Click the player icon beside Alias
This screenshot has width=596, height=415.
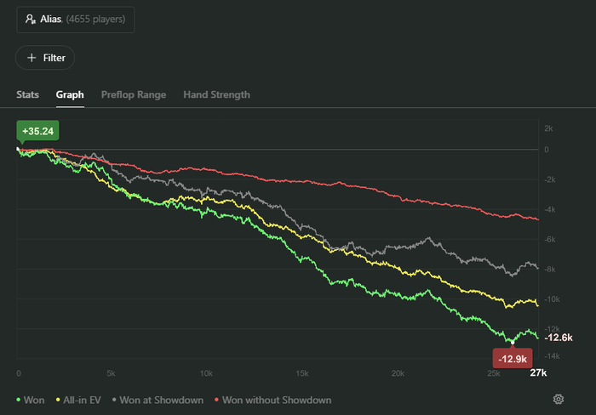(31, 19)
